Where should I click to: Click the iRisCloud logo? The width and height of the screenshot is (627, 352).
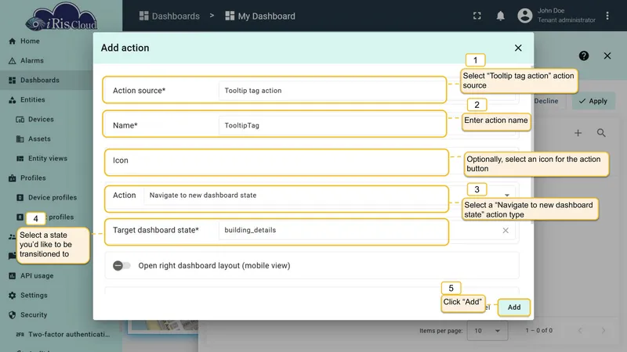[61, 17]
